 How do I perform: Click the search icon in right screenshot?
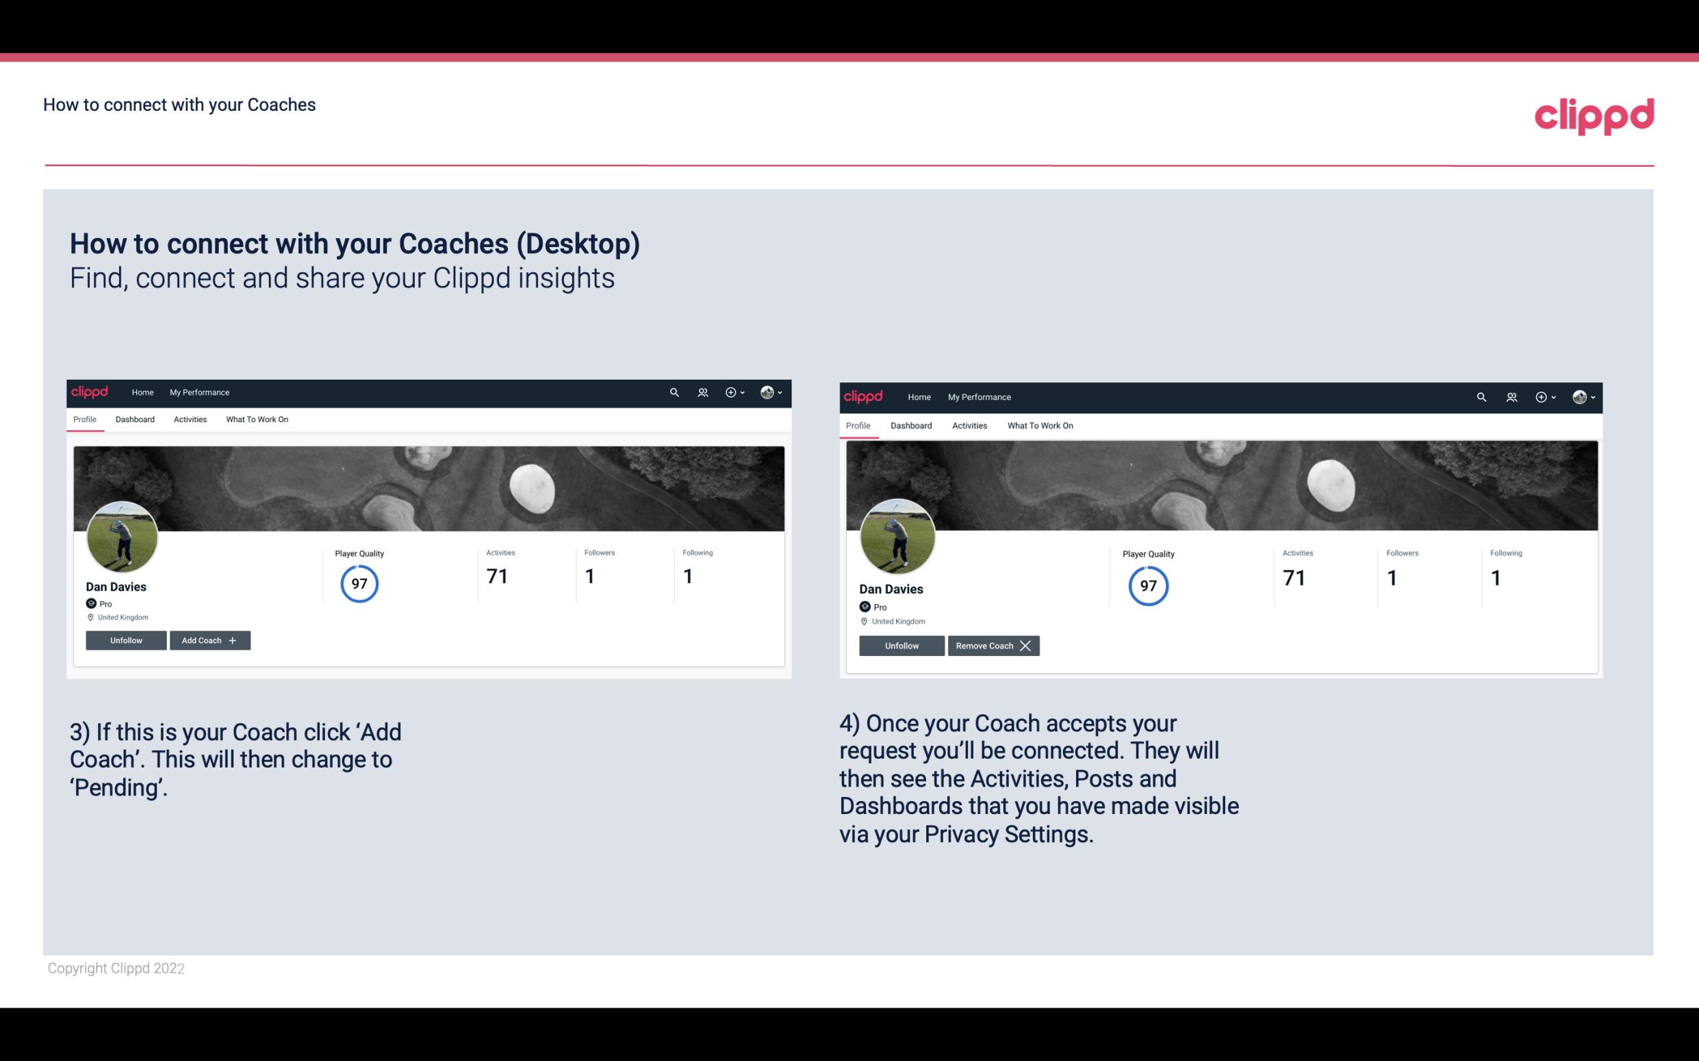click(1480, 396)
